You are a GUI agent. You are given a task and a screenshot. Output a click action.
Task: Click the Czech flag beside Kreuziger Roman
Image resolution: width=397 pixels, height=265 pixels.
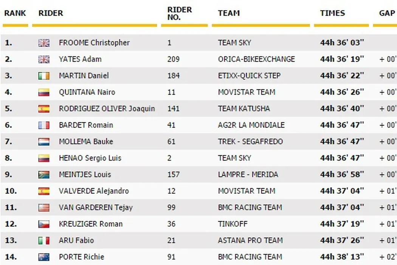(x=44, y=224)
